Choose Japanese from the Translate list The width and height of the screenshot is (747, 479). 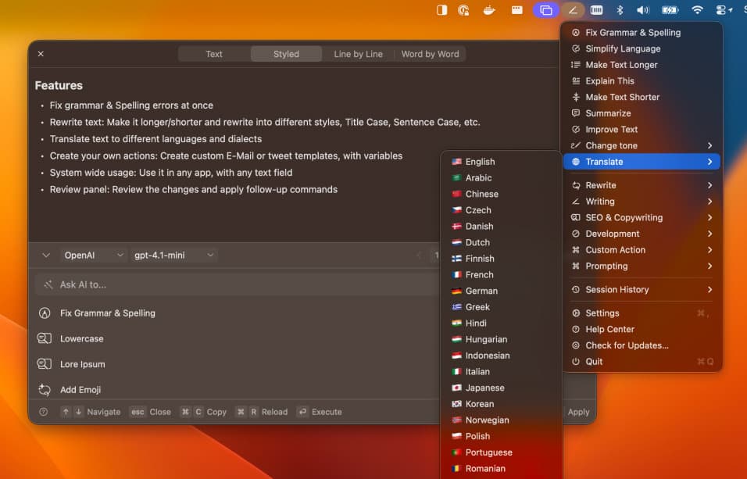coord(484,388)
